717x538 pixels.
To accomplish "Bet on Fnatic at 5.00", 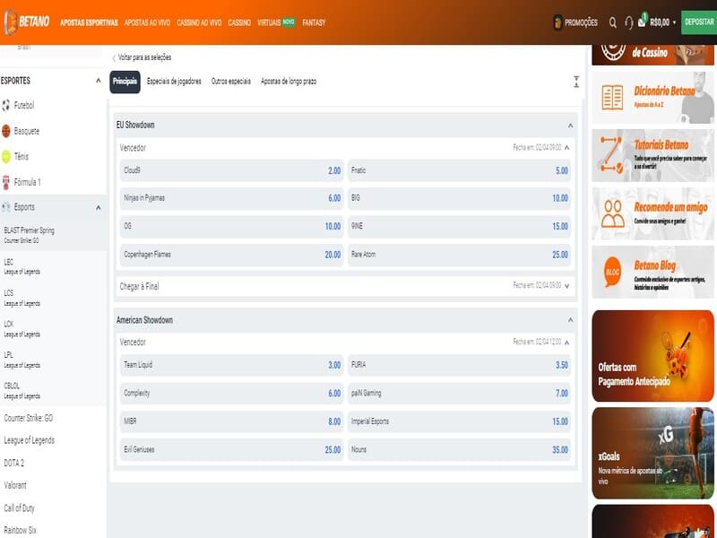I will (459, 170).
